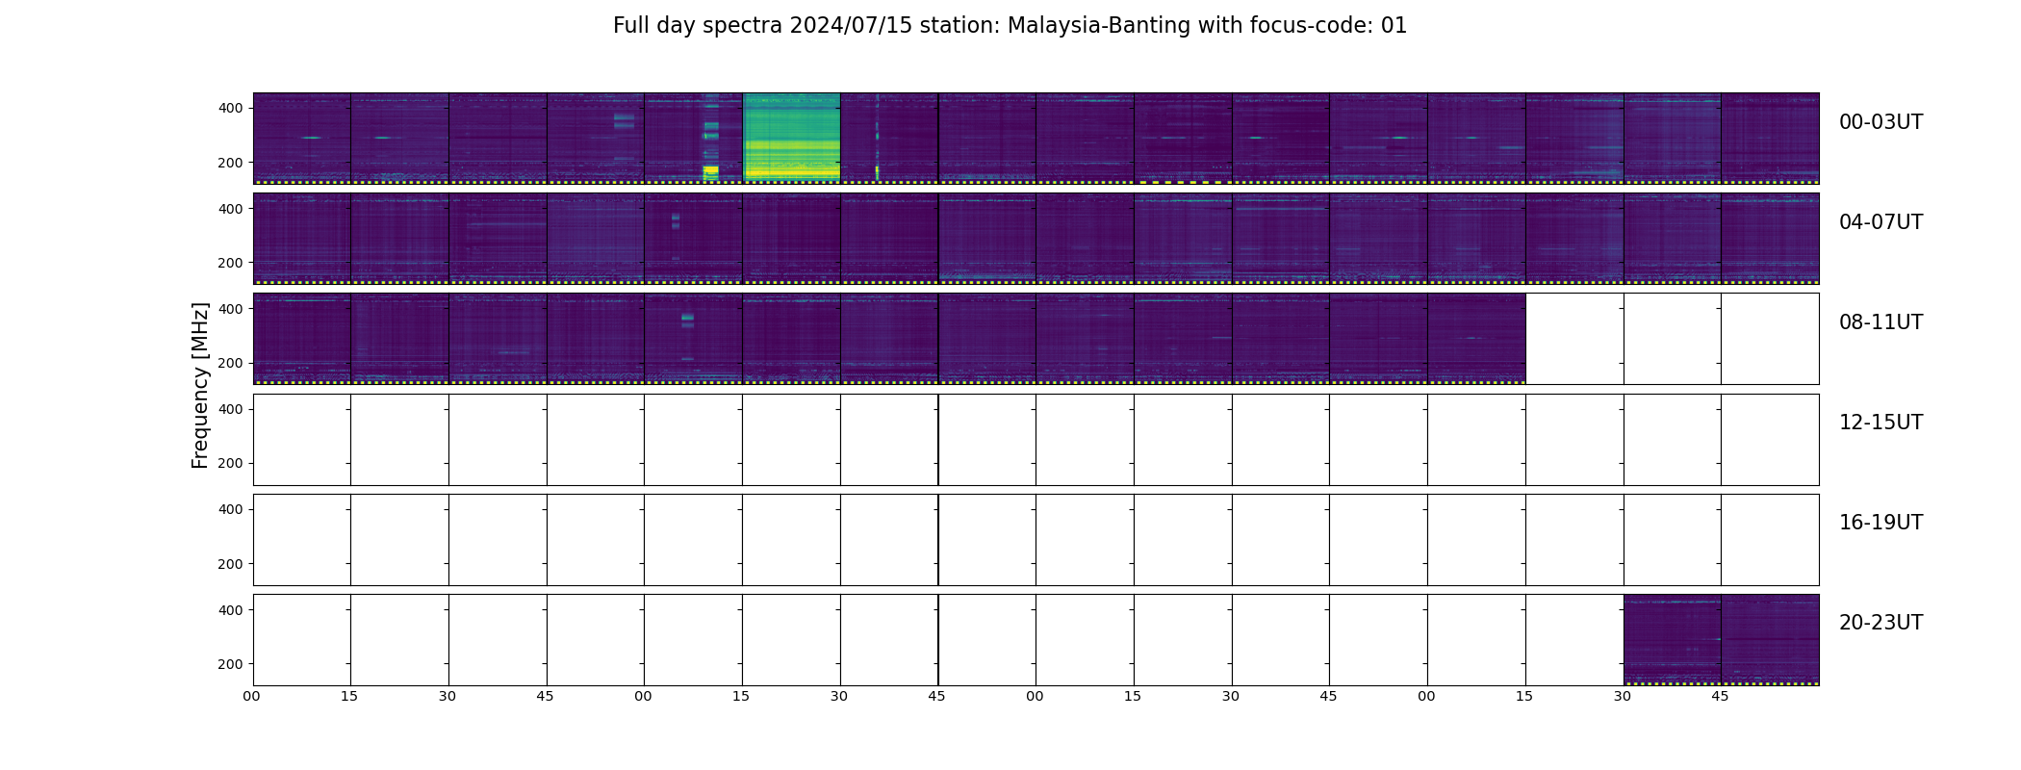Image resolution: width=2021 pixels, height=770 pixels.
Task: Click the first '00' label on the time axis
Action: point(251,696)
